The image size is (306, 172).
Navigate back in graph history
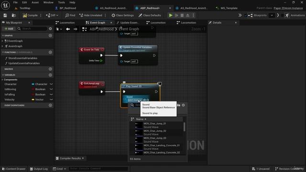[68, 29]
